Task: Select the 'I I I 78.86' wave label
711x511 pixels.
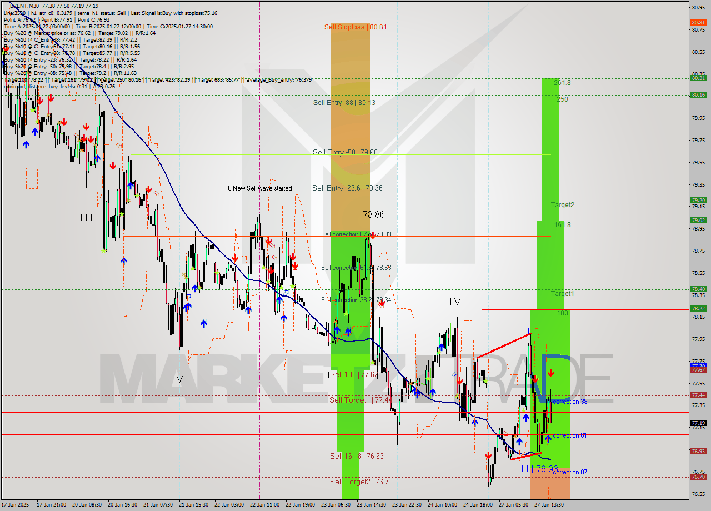Action: click(366, 214)
